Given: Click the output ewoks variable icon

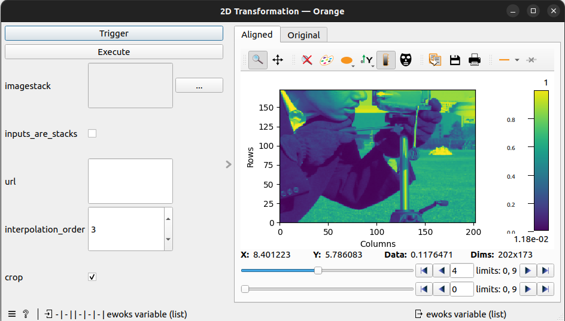Looking at the screenshot, I should coord(419,314).
